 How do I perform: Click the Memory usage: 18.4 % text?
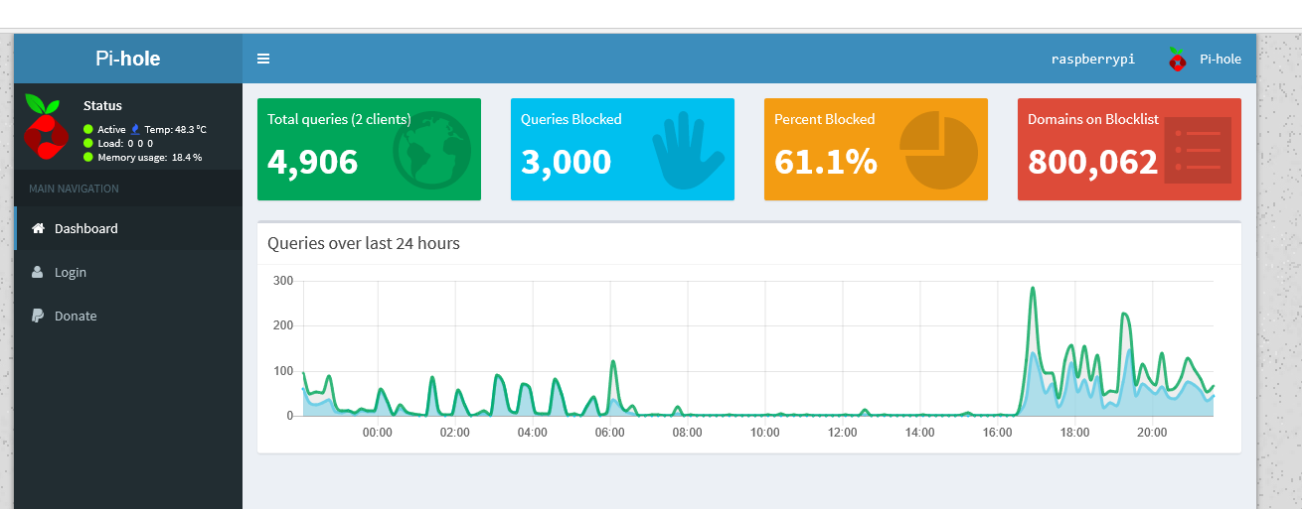pyautogui.click(x=149, y=157)
